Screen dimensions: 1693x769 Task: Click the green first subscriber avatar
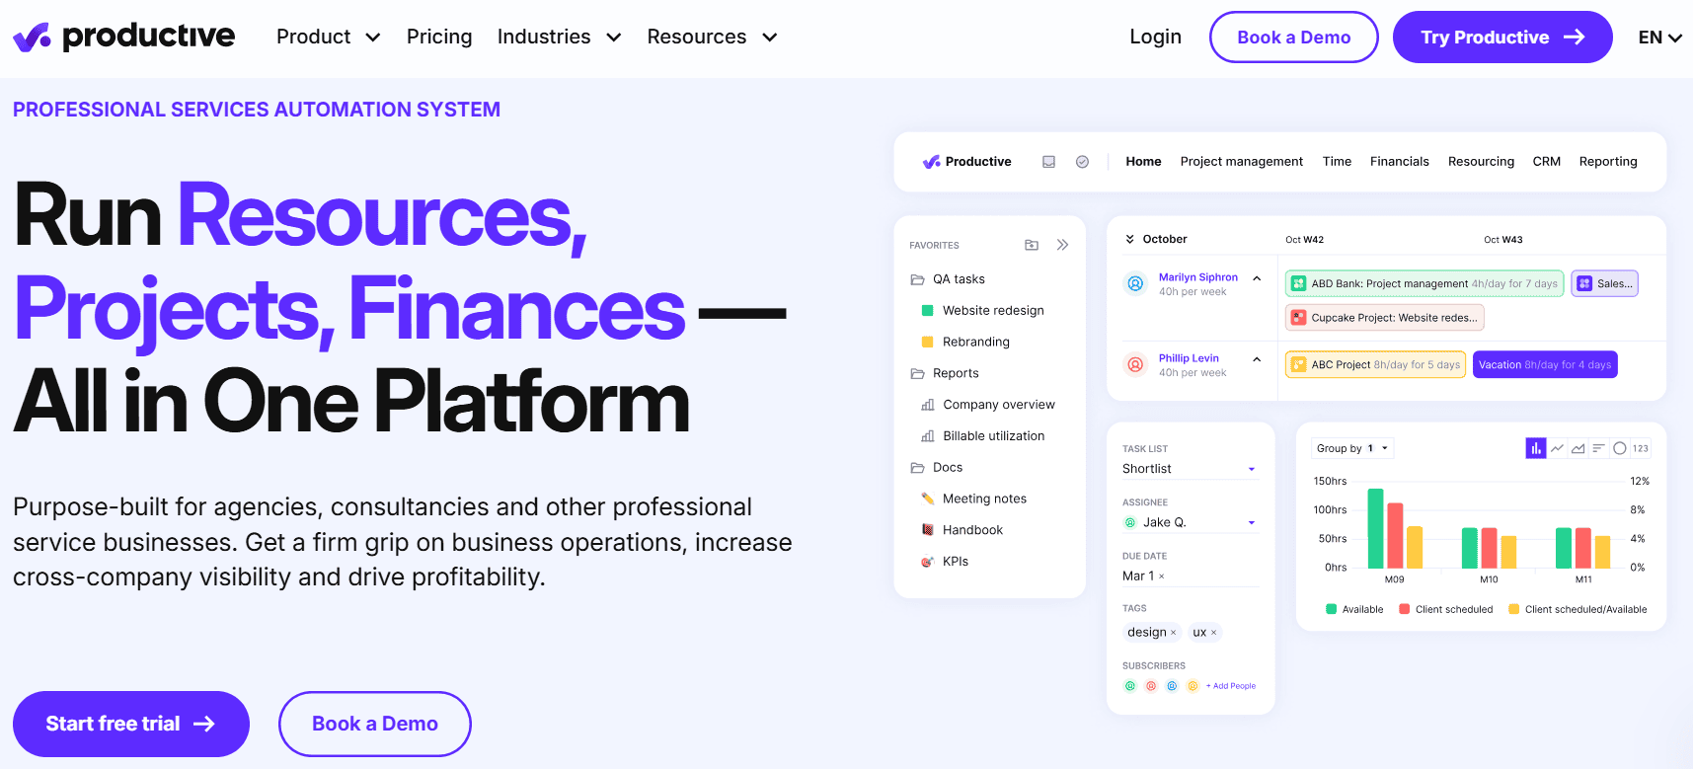click(1130, 686)
